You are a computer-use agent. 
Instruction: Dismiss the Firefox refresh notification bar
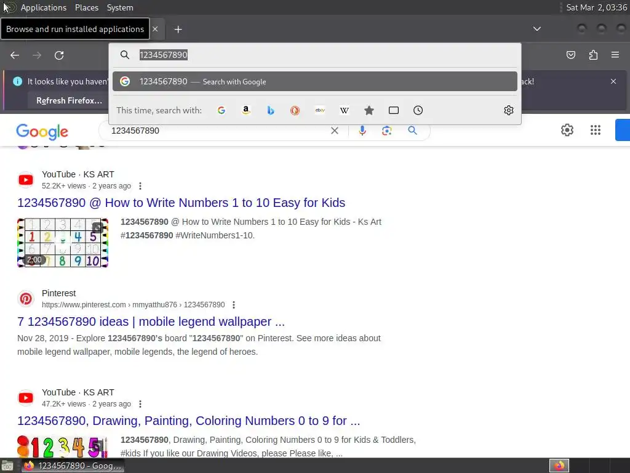click(x=613, y=81)
